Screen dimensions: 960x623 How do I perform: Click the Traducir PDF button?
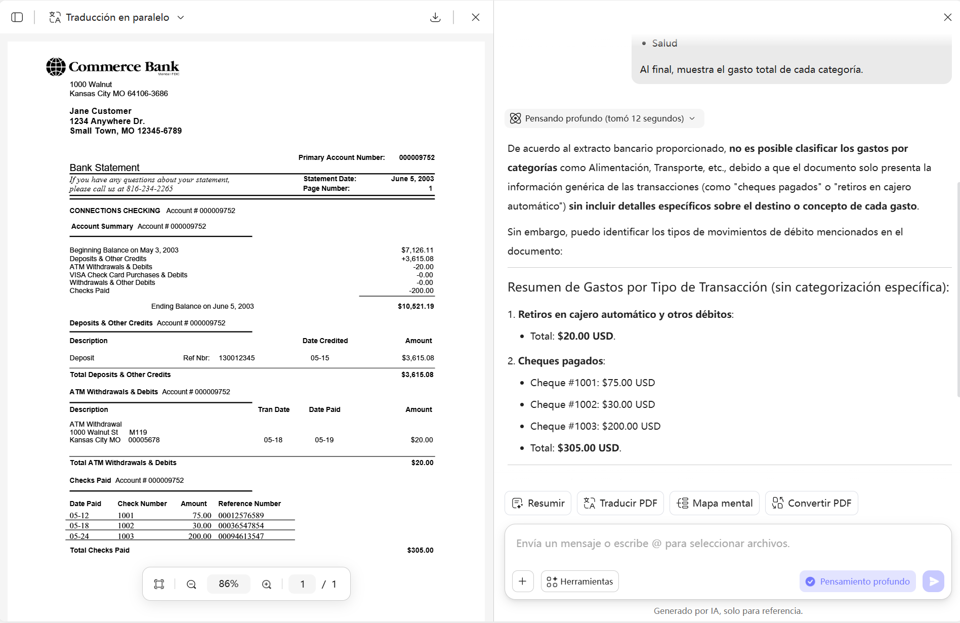[620, 503]
